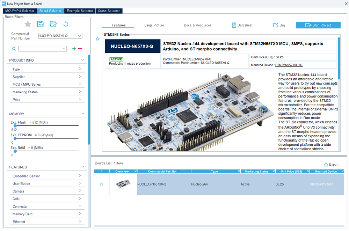Open the Commercial Part Number dropdown

[79, 36]
